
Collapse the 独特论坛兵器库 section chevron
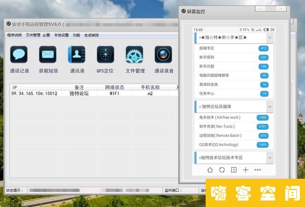270,107
